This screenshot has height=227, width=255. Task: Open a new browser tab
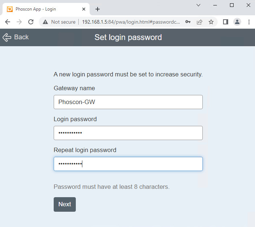97,9
